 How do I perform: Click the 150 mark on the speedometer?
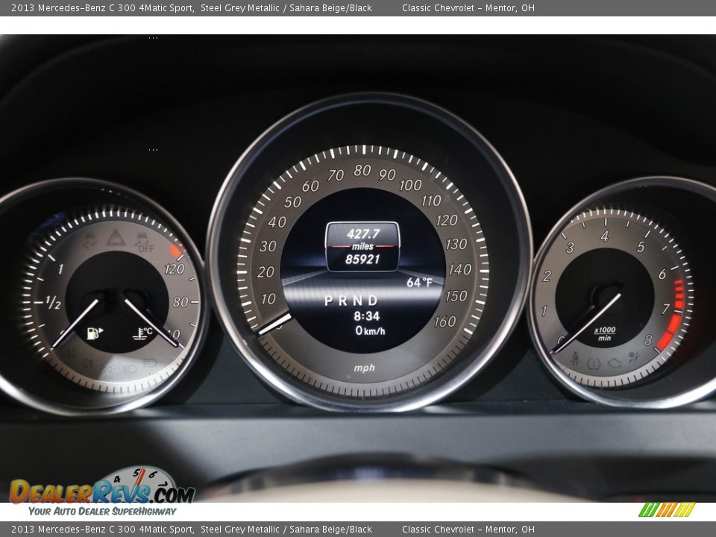(x=456, y=296)
